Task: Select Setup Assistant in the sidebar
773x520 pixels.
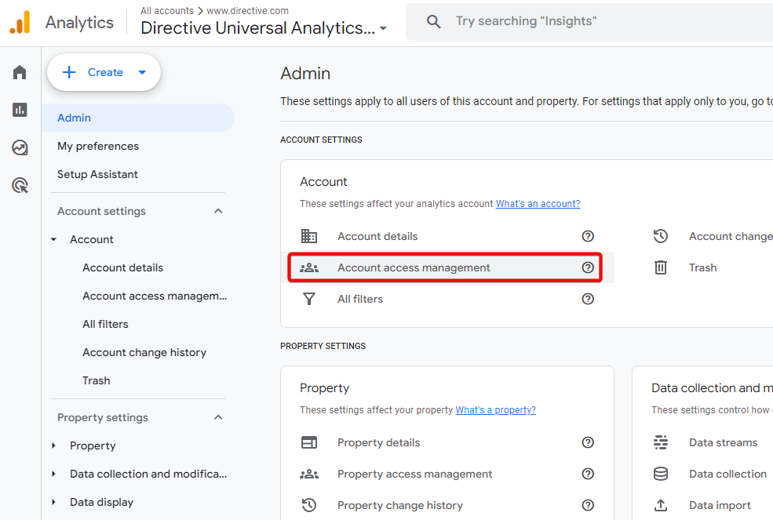Action: click(97, 174)
